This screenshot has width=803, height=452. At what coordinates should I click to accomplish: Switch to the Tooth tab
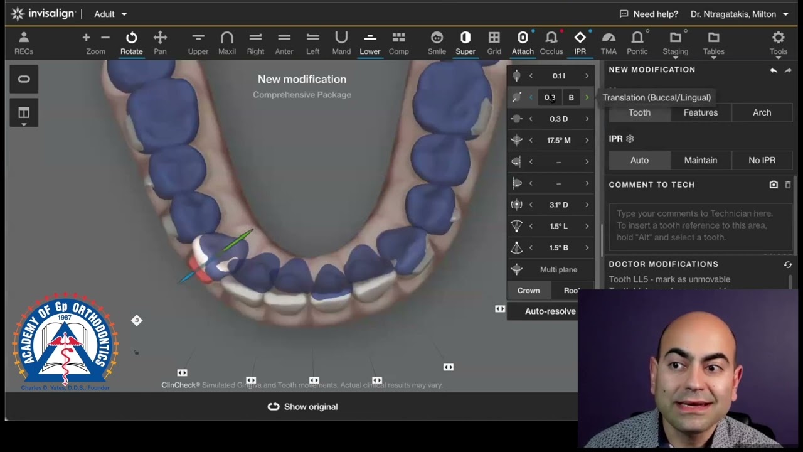pos(639,112)
